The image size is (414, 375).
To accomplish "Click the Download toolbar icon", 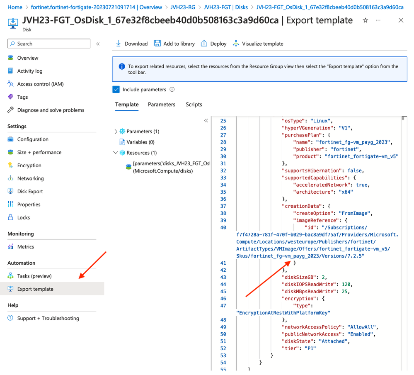I will pyautogui.click(x=119, y=44).
